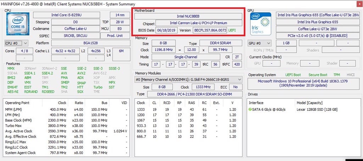This screenshot has width=363, height=161.
Task: Click the memory Size 8 GB field at top
Action: click(163, 43)
